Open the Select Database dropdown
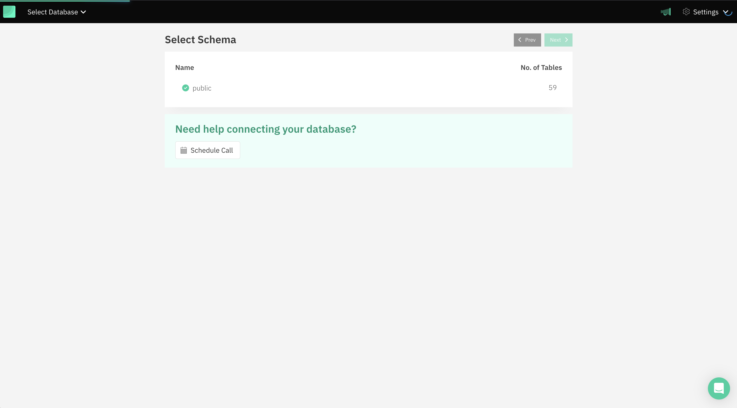 (x=57, y=12)
